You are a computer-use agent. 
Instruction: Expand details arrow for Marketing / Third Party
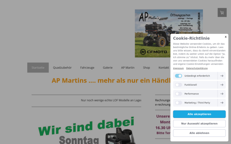[222, 103]
